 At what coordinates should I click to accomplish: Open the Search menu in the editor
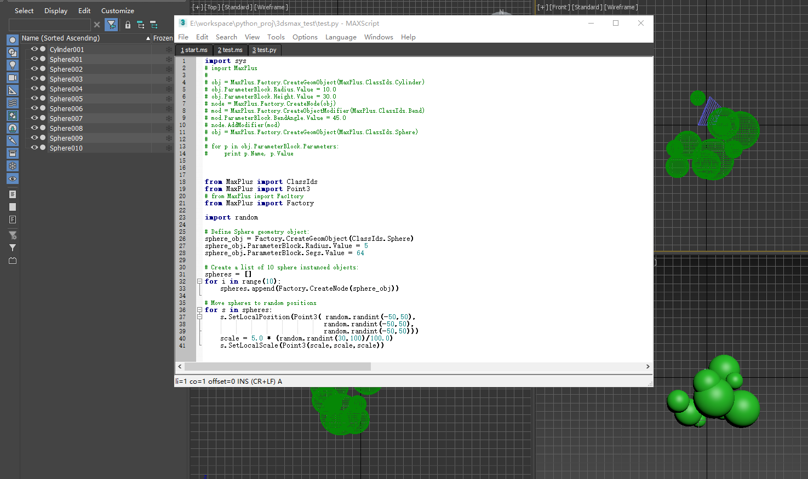point(226,37)
